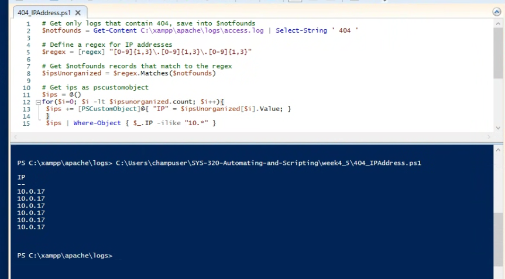Click the editor horizontal scroll right arrow
The height and width of the screenshot is (279, 505).
(x=488, y=137)
